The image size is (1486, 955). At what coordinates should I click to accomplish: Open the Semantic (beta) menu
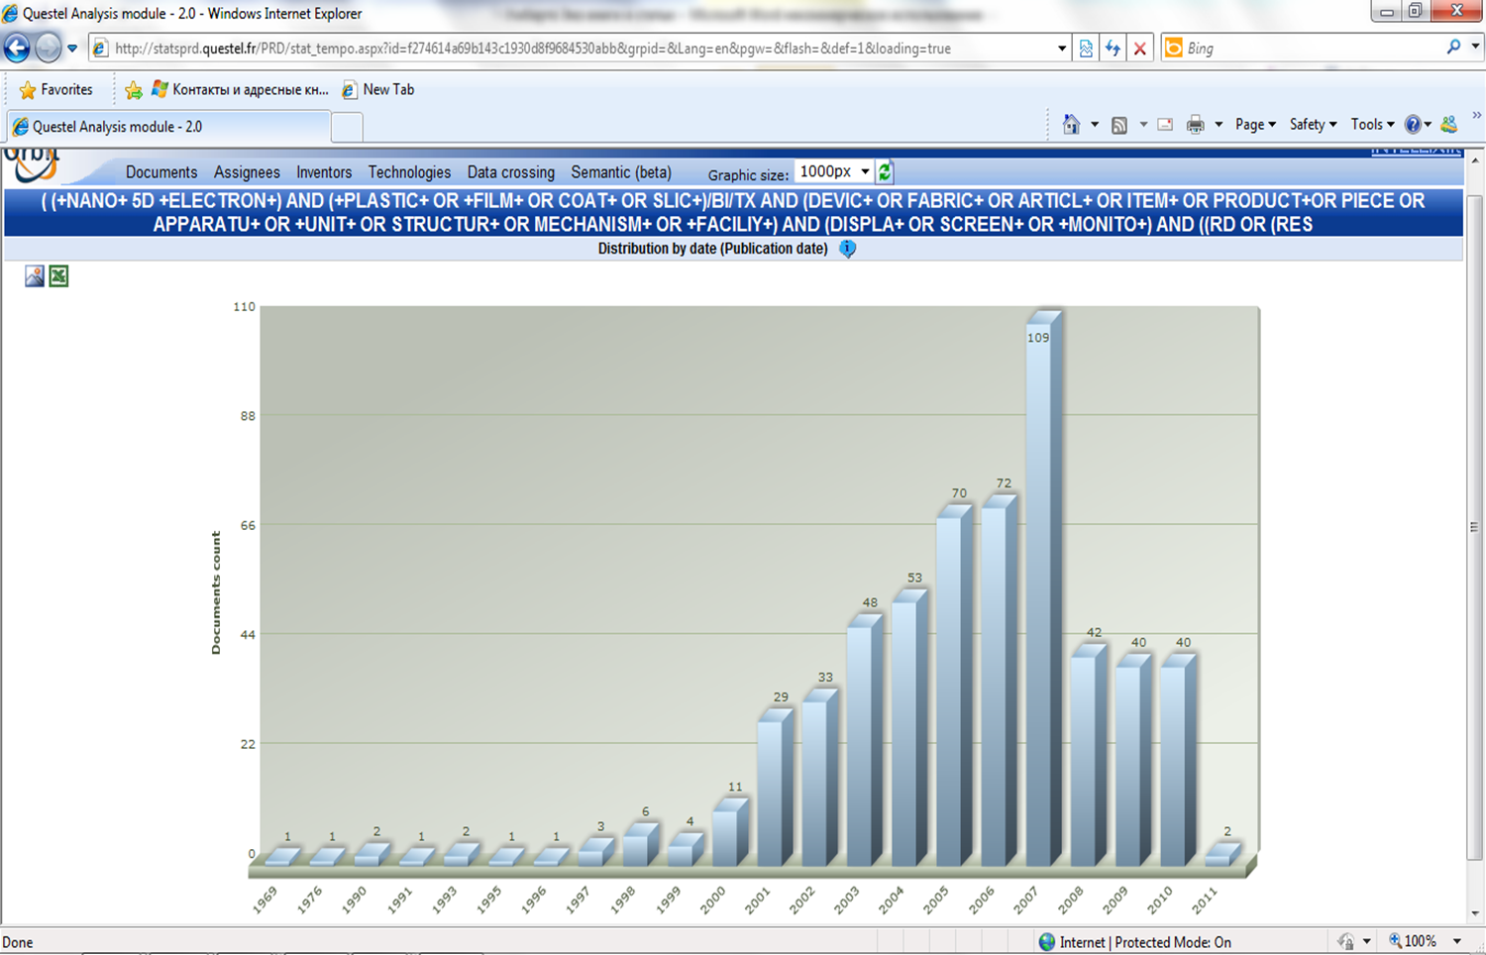pos(621,172)
